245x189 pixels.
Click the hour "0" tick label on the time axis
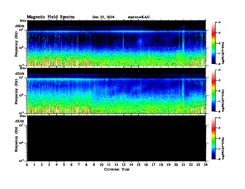pyautogui.click(x=27, y=165)
